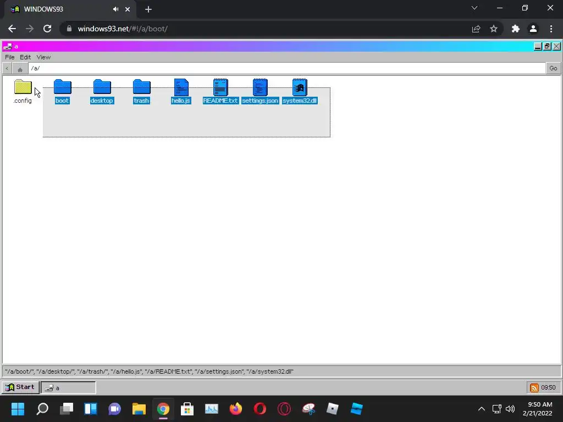
Task: Select the system32.dll file
Action: (300, 87)
